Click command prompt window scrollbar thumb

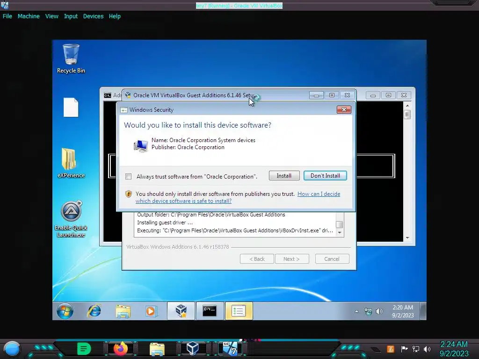pyautogui.click(x=407, y=115)
